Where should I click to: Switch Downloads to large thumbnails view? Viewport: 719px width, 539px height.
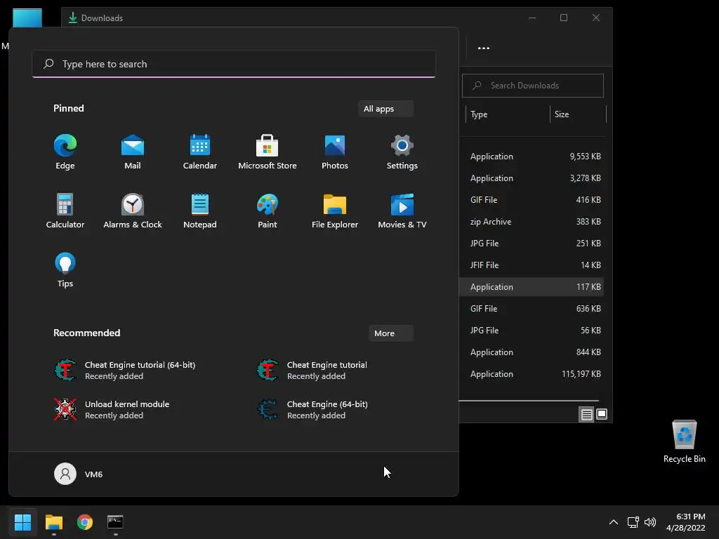click(x=602, y=414)
